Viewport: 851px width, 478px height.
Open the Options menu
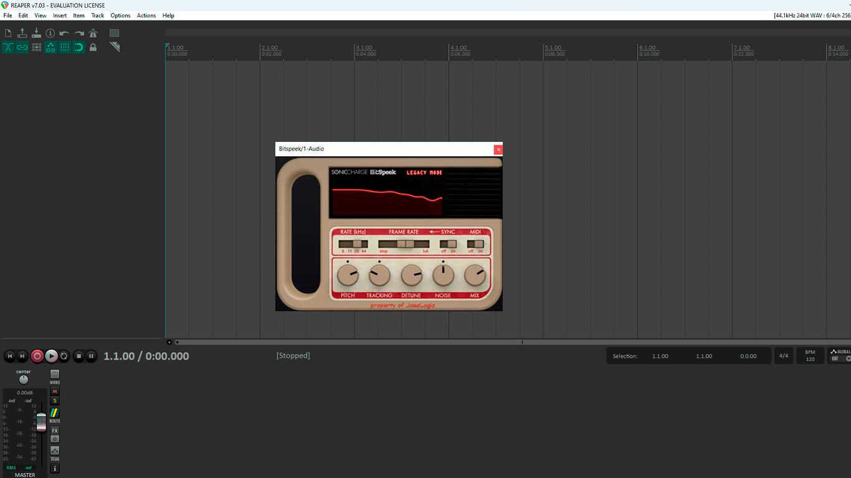(120, 16)
